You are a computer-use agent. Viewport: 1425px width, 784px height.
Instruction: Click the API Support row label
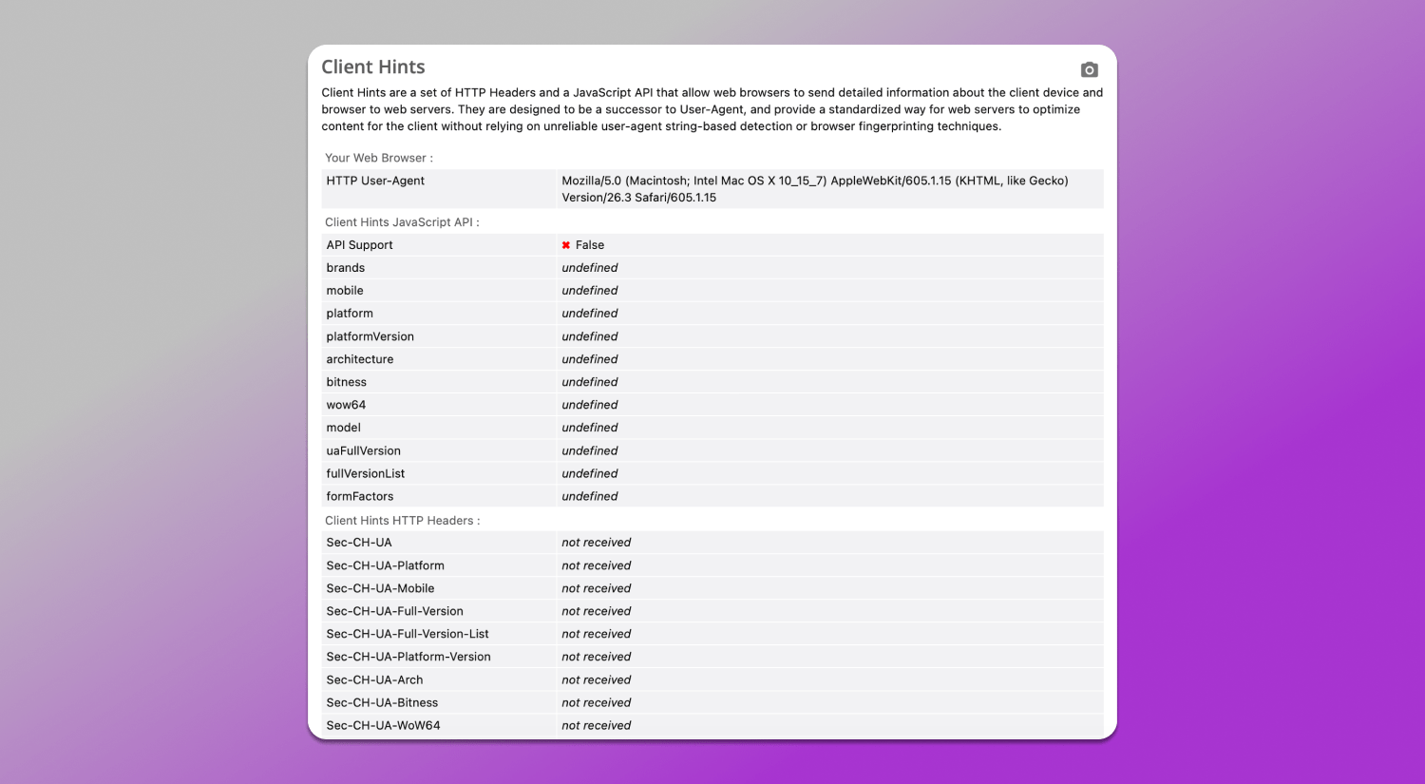coord(359,245)
